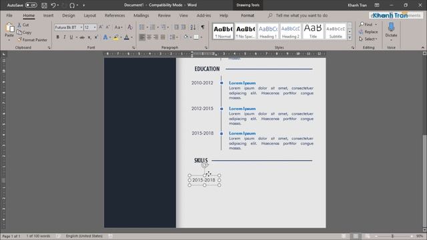The height and width of the screenshot is (240, 427).
Task: Open line and paragraph spacing menu
Action: point(173,37)
